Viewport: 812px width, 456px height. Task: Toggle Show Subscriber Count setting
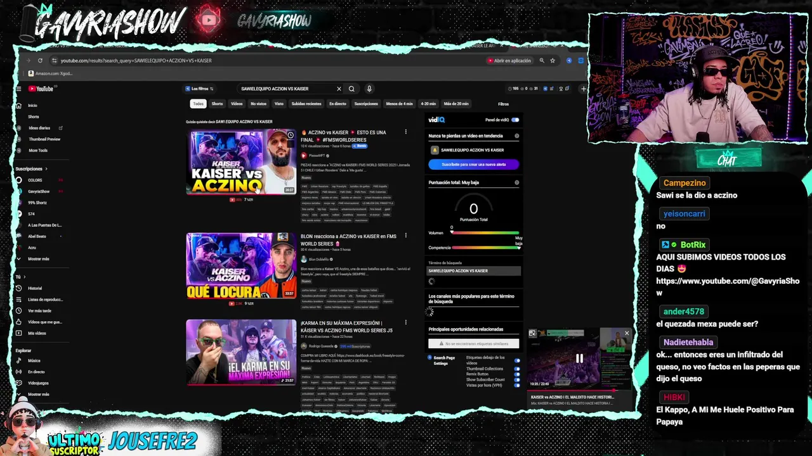coord(517,380)
